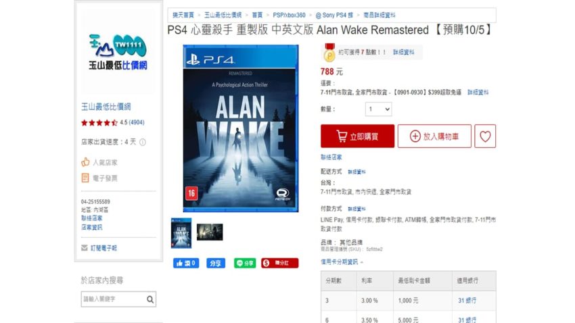Collapse the credit card installment info section
This screenshot has width=575, height=323.
click(x=342, y=262)
